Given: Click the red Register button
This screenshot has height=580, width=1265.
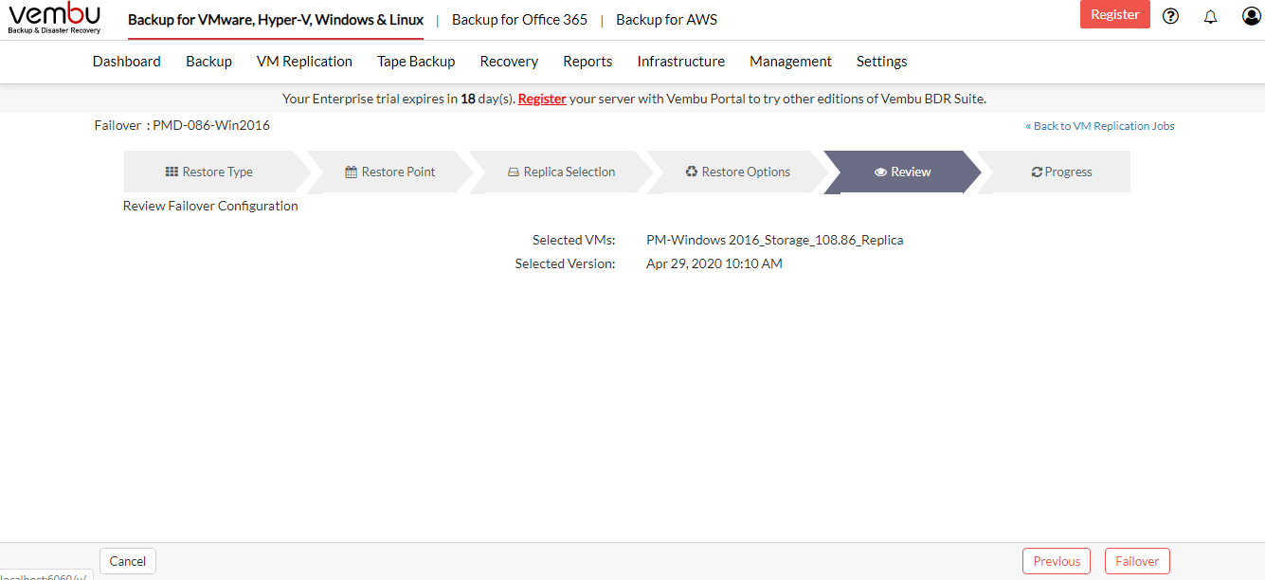Looking at the screenshot, I should [x=1115, y=14].
